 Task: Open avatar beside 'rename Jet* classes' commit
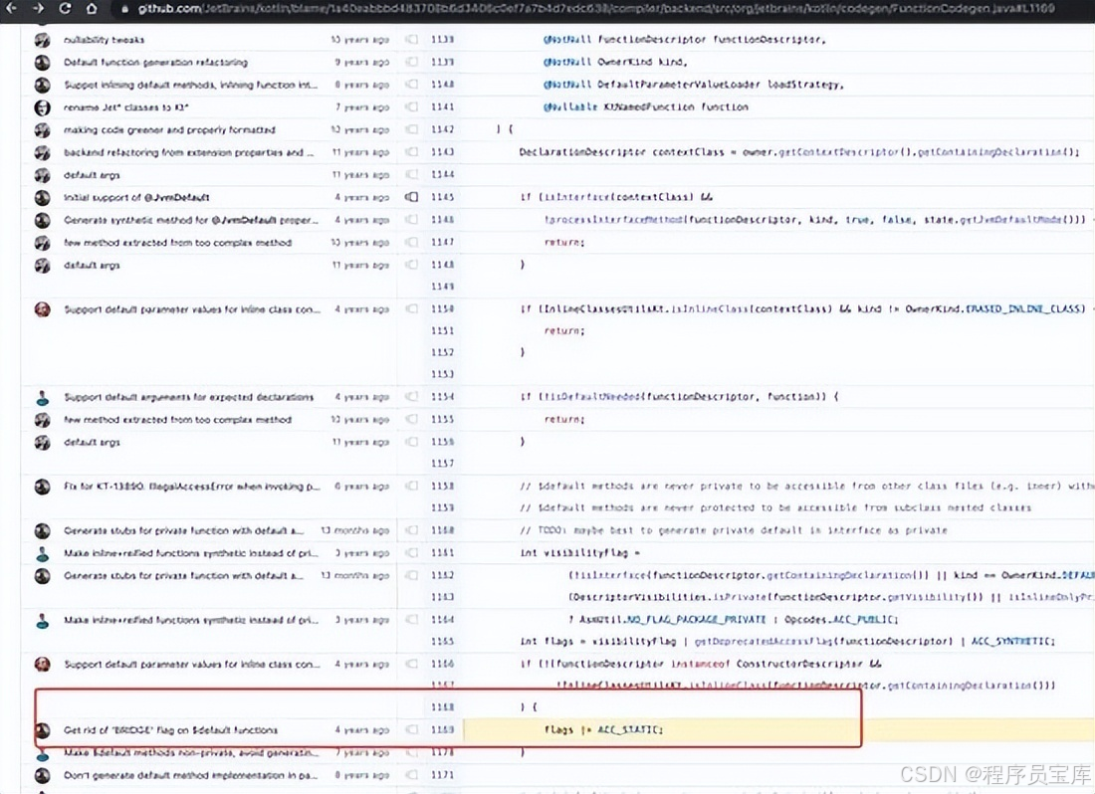(43, 107)
